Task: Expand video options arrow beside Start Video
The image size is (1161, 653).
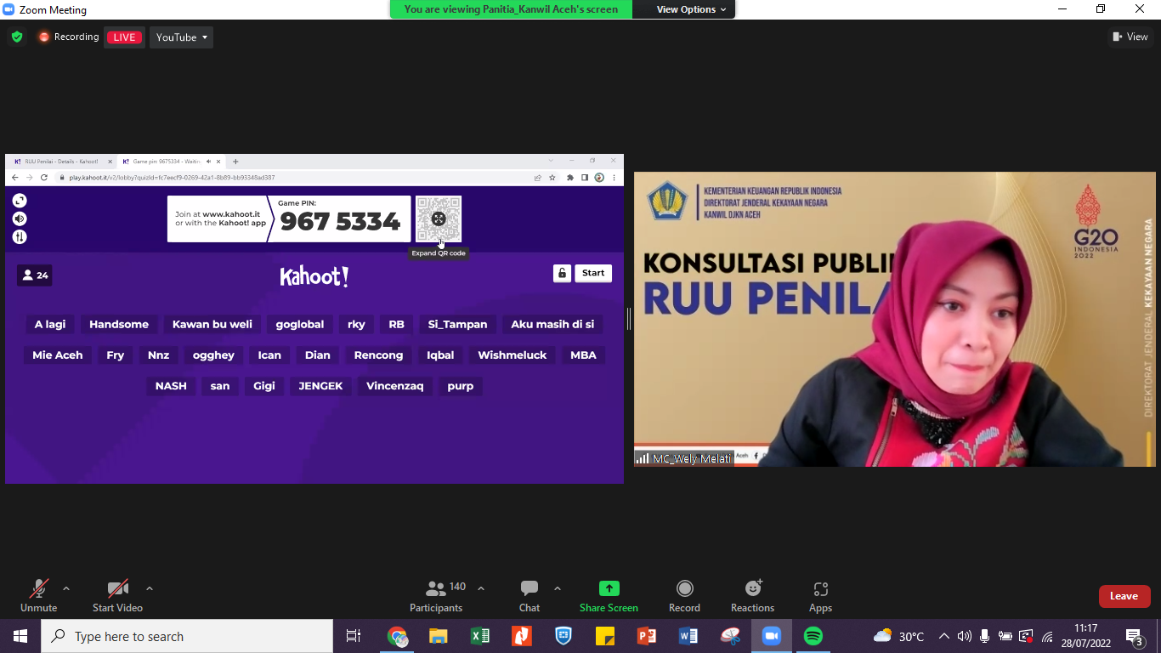Action: (150, 588)
